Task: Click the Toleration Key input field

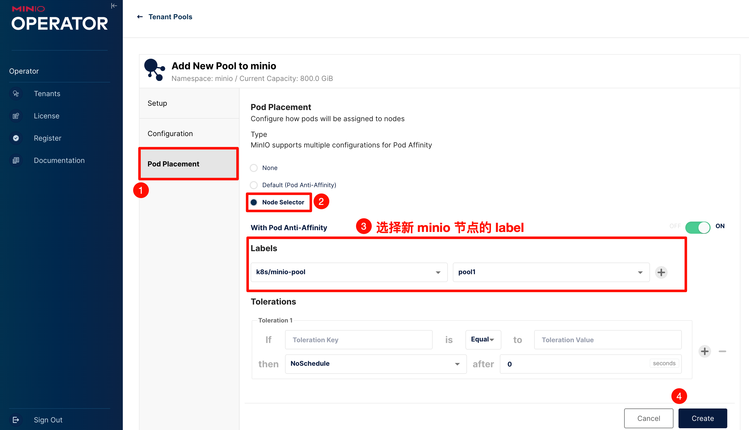Action: 358,340
